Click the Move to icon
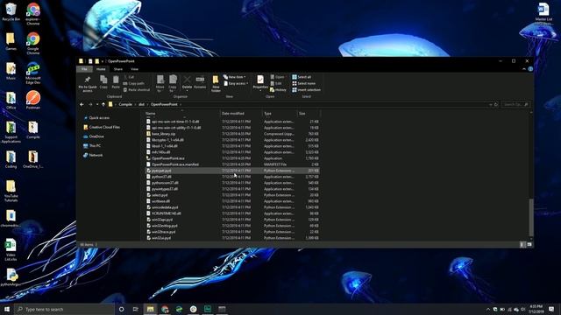This screenshot has height=315, width=561. click(x=160, y=83)
